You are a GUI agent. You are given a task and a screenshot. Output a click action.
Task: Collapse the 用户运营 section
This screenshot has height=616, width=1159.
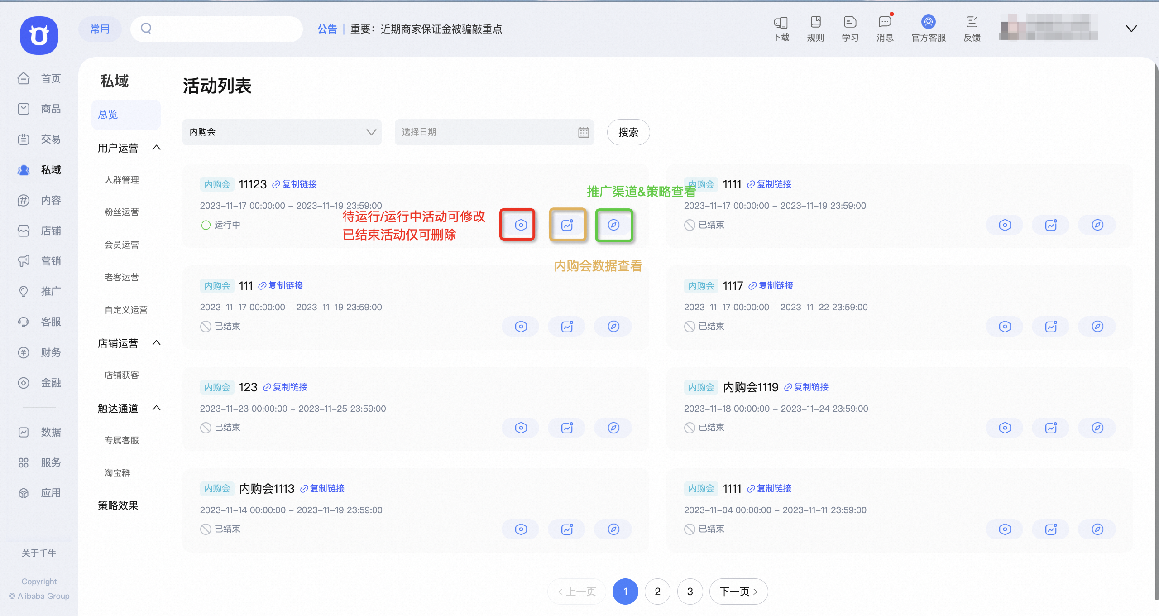click(x=157, y=148)
